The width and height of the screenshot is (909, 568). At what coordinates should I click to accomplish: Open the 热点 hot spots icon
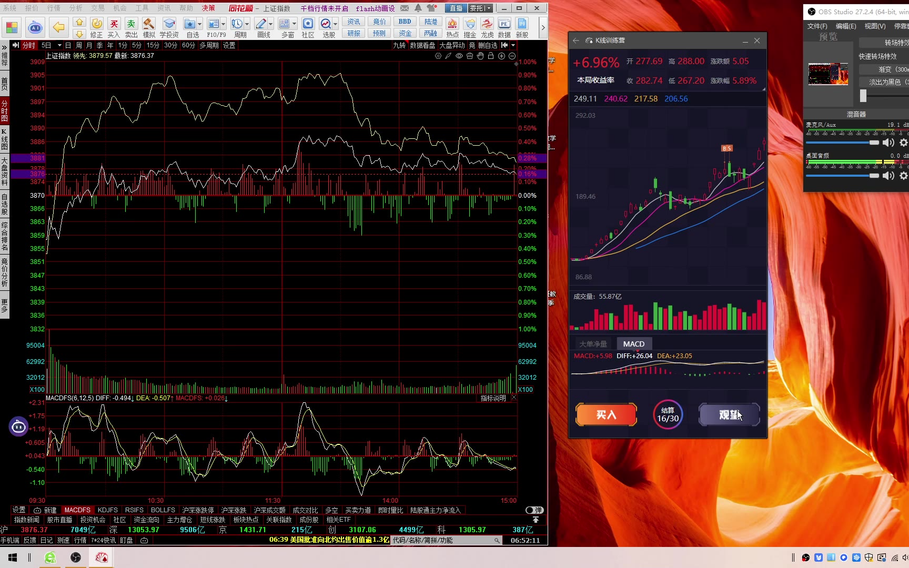(x=452, y=27)
